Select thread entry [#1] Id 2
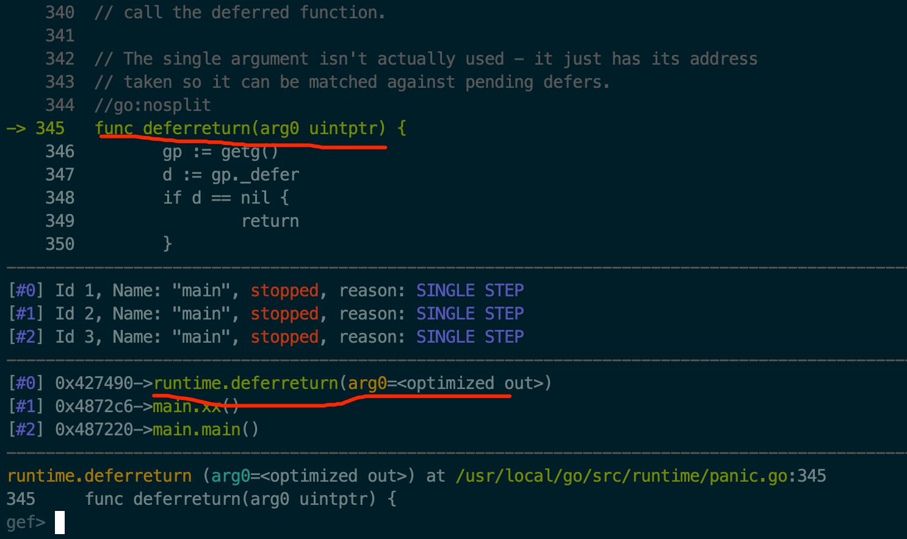Viewport: 907px width, 539px height. 266,313
